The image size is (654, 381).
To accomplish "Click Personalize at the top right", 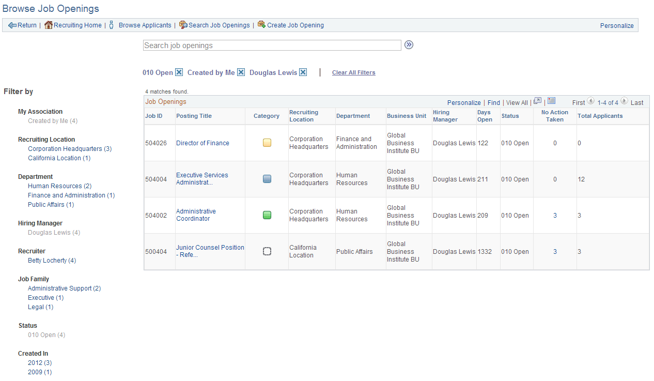I will tap(617, 25).
